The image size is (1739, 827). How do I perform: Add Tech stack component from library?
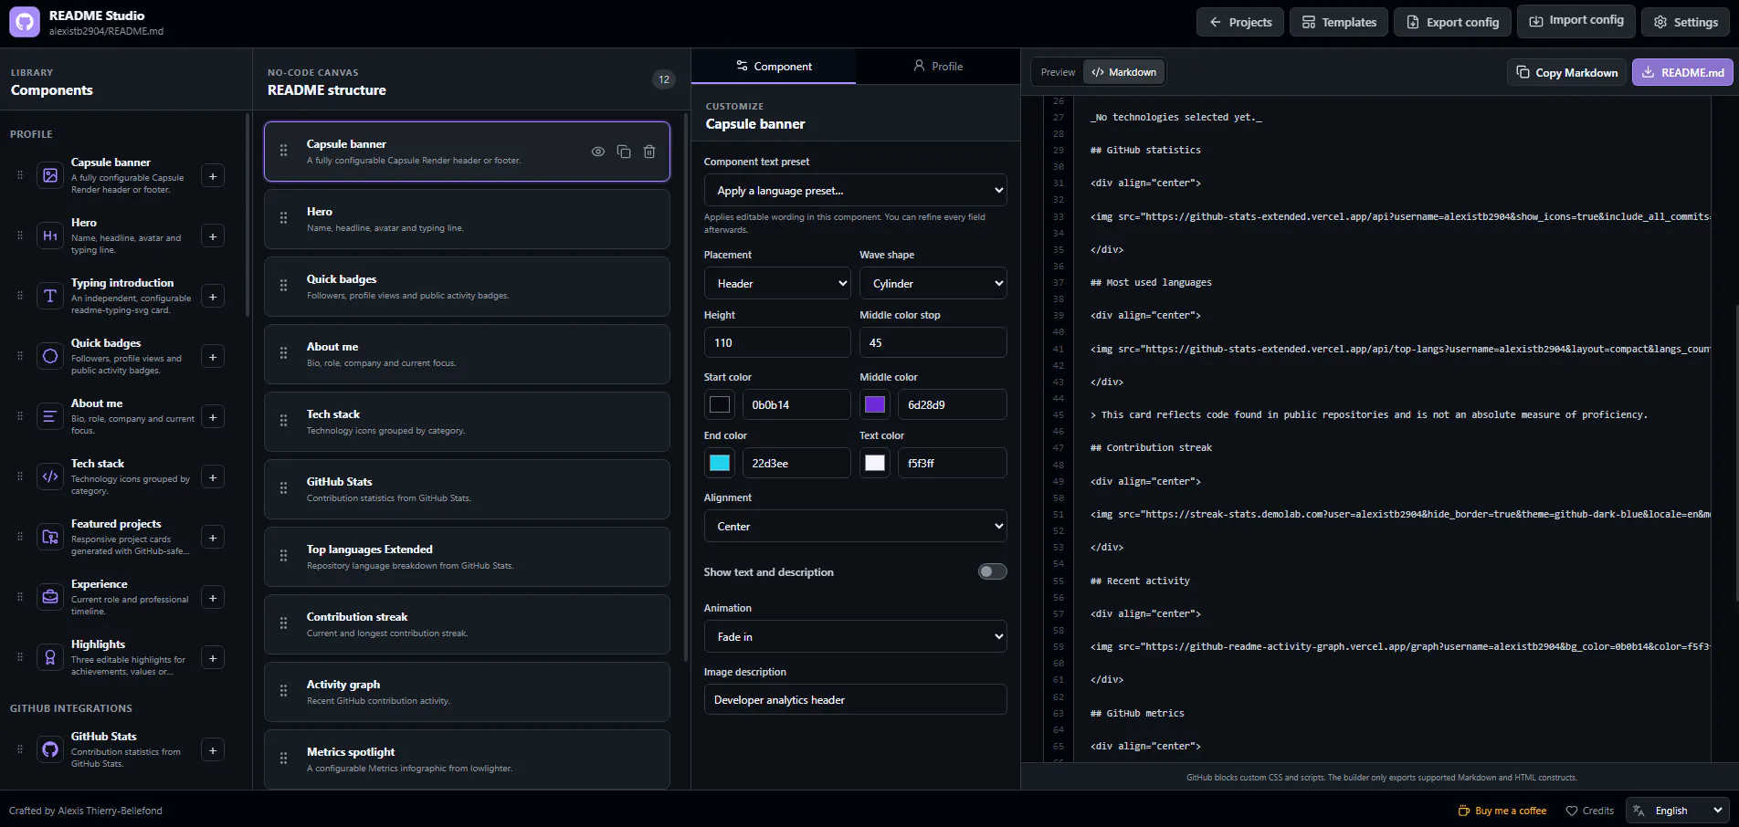(x=213, y=477)
